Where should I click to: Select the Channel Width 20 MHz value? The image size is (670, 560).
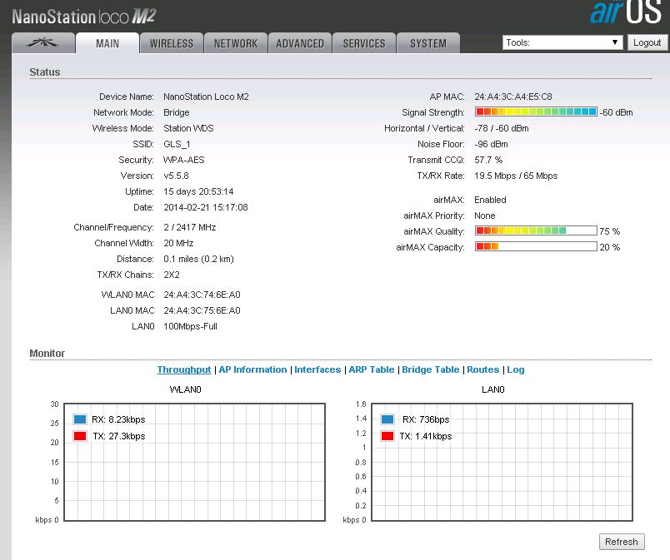178,243
